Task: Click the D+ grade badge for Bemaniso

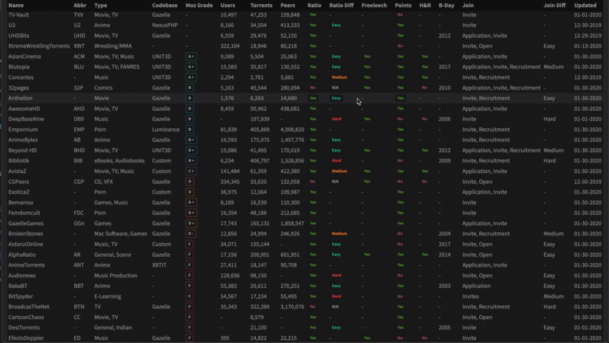Action: (x=191, y=203)
